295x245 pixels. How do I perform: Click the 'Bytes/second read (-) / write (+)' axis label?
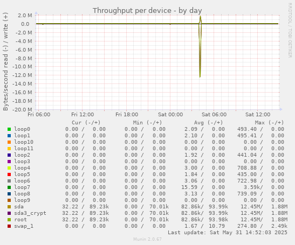5,61
